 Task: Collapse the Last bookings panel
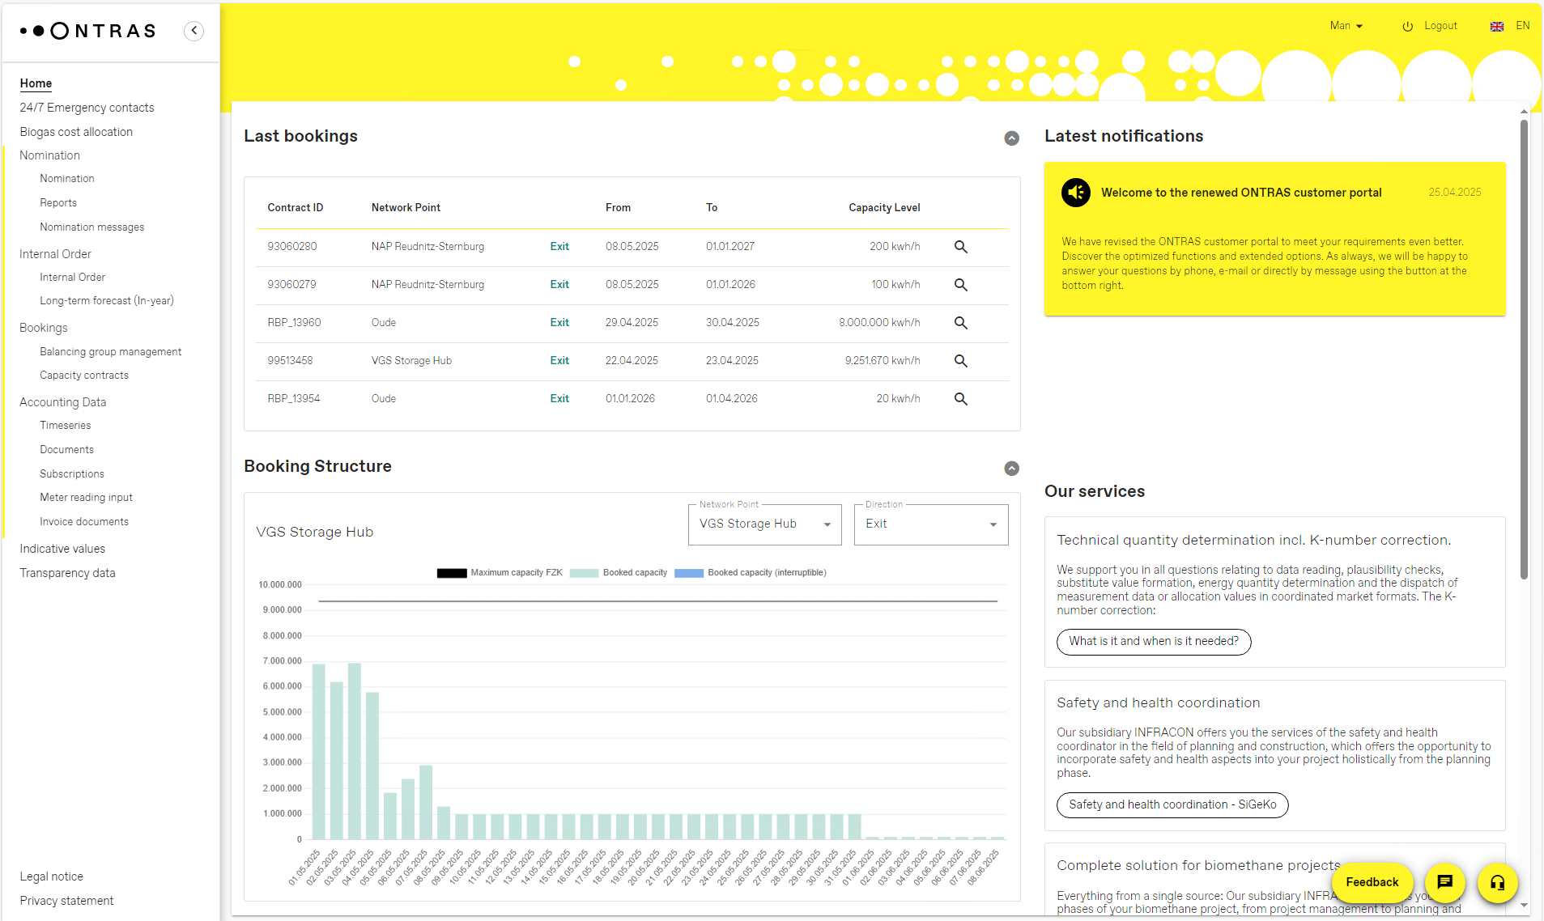[1011, 138]
